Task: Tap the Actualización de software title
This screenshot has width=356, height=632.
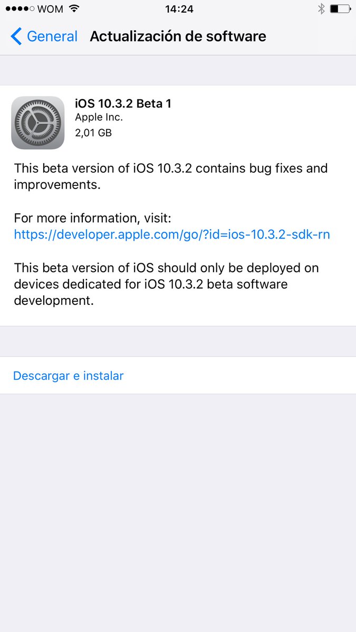Action: pyautogui.click(x=178, y=36)
